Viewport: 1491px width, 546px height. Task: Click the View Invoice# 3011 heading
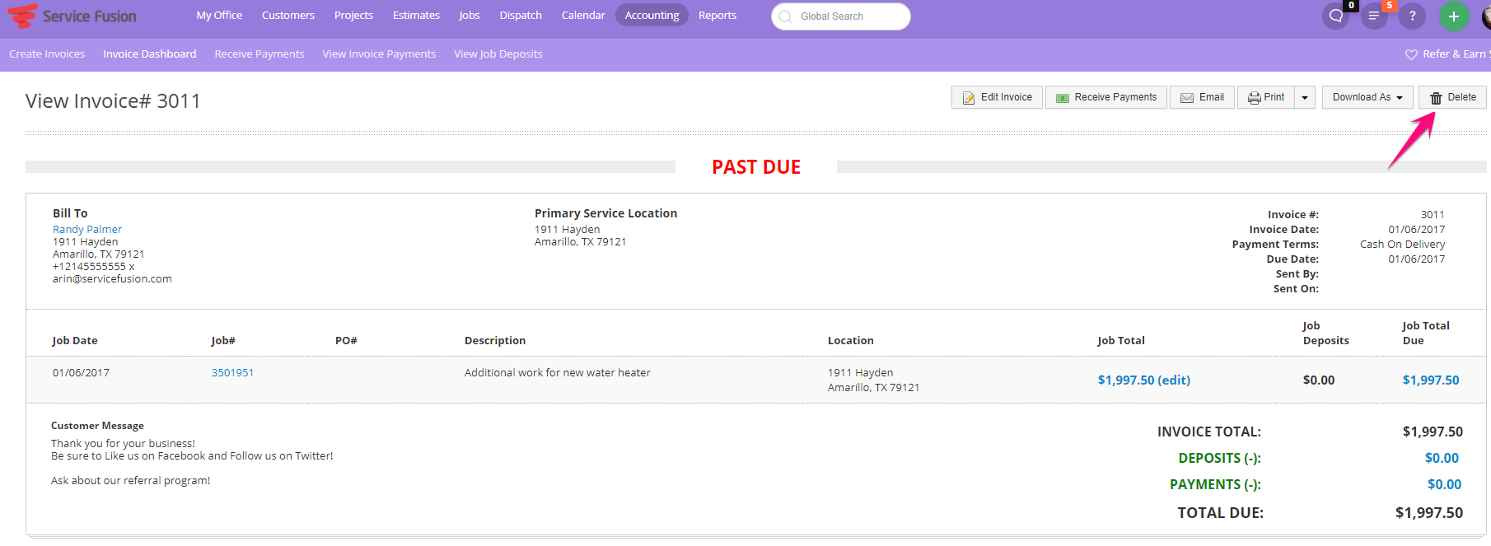coord(113,100)
